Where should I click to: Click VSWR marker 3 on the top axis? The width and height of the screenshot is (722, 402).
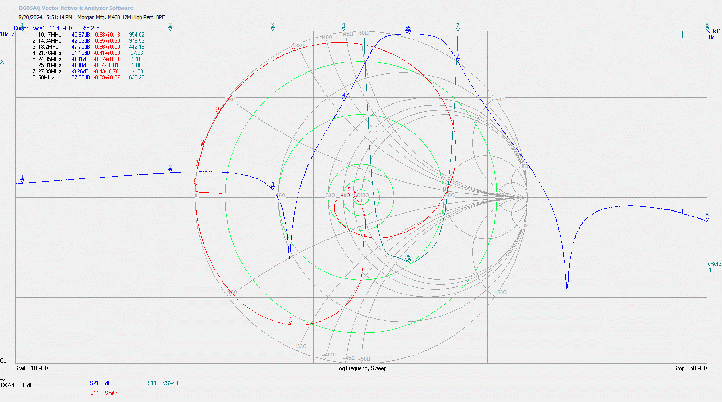point(273,27)
